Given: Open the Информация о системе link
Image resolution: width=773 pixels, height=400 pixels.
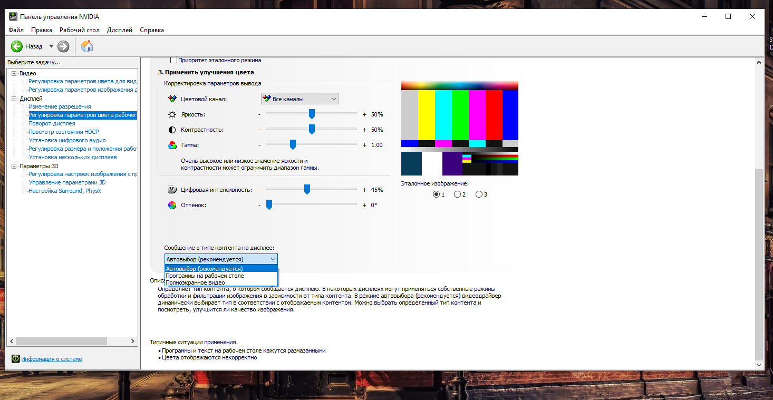Looking at the screenshot, I should 52,359.
